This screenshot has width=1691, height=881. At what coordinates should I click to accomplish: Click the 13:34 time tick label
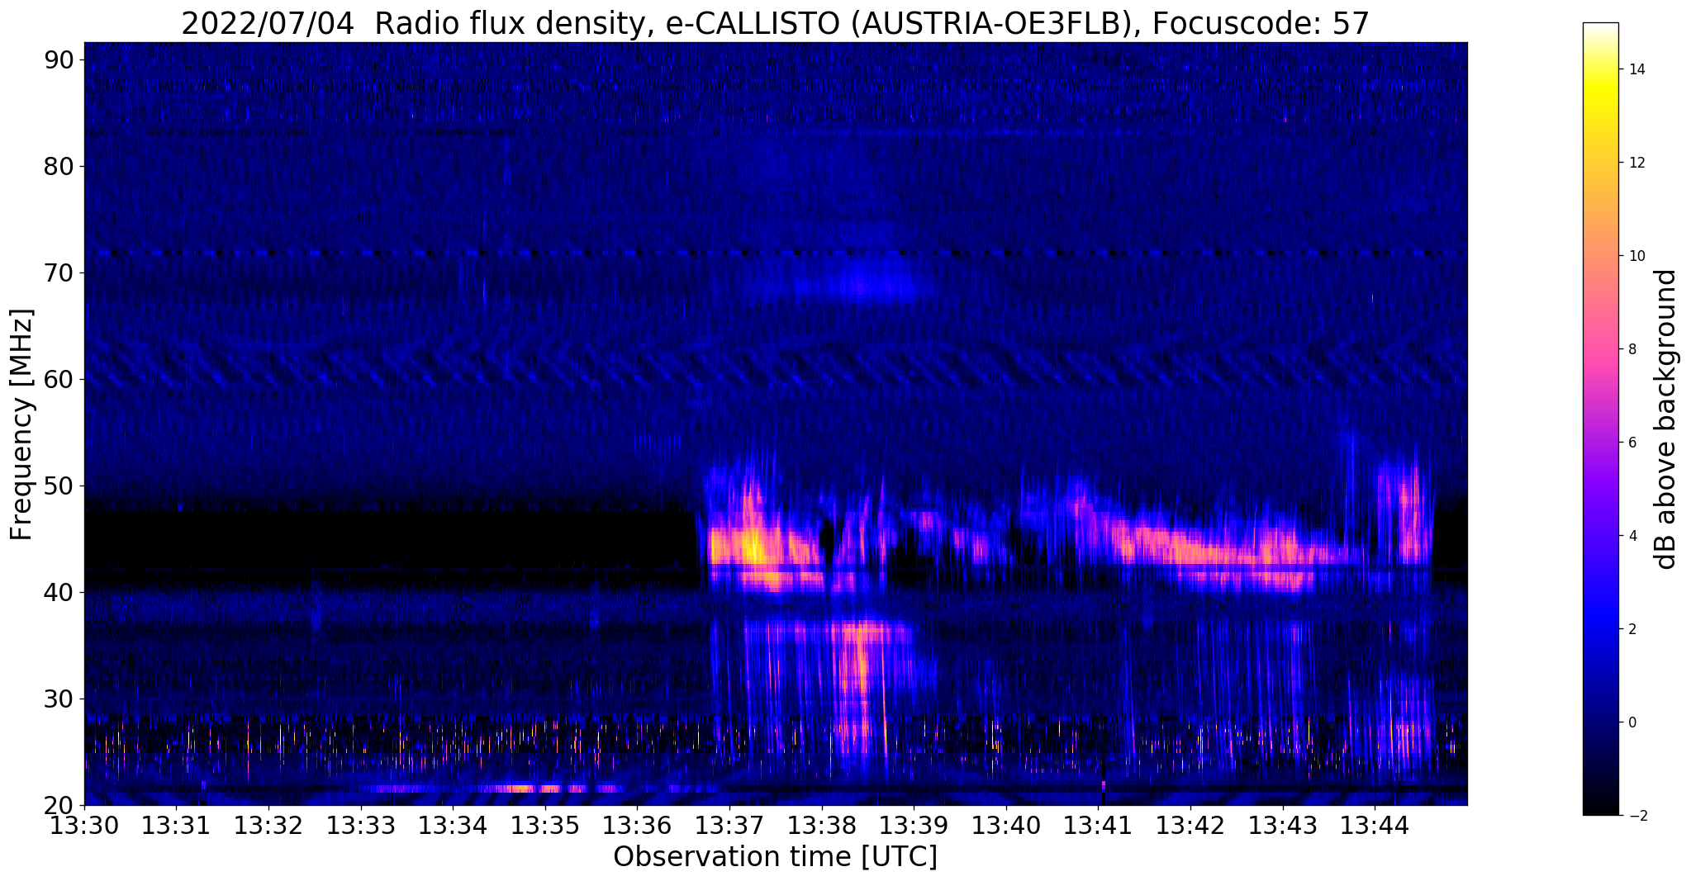[x=453, y=826]
